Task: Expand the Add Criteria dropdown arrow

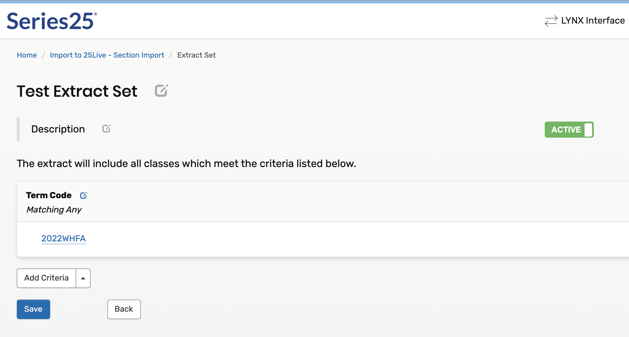Action: coord(83,278)
